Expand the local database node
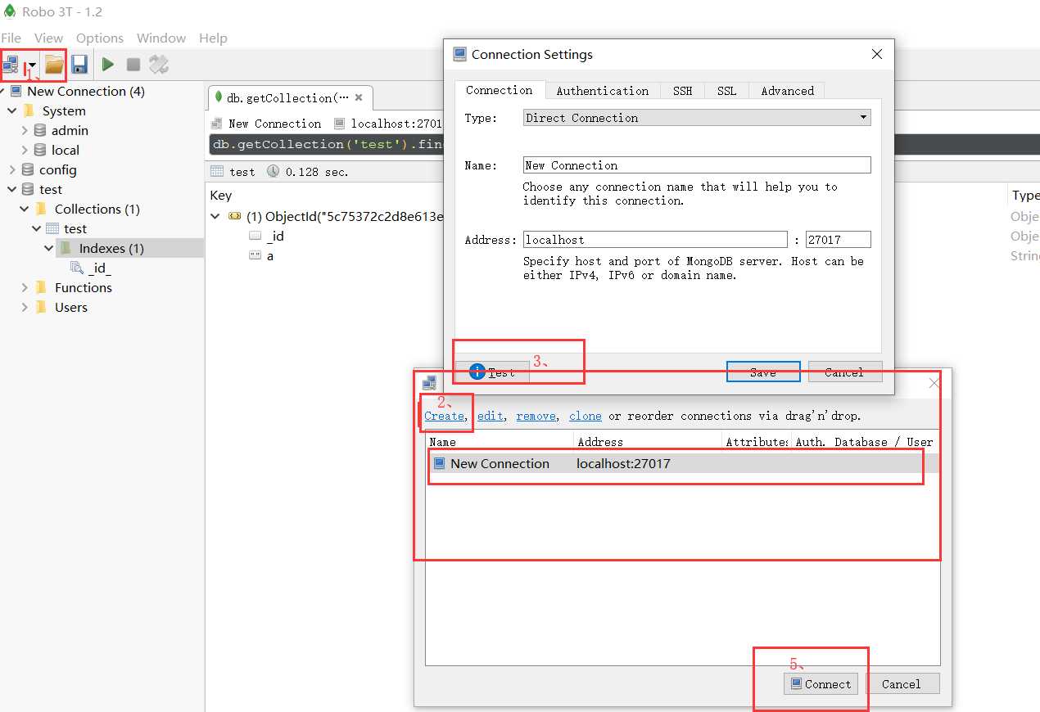This screenshot has width=1040, height=712. [25, 150]
